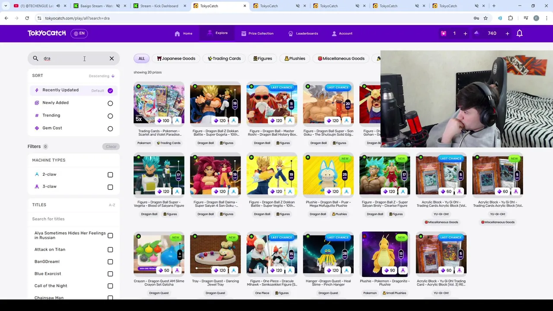Image resolution: width=553 pixels, height=311 pixels.
Task: Open notifications bell
Action: [520, 33]
